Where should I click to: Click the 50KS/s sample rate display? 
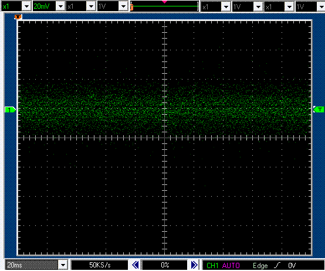coord(100,265)
